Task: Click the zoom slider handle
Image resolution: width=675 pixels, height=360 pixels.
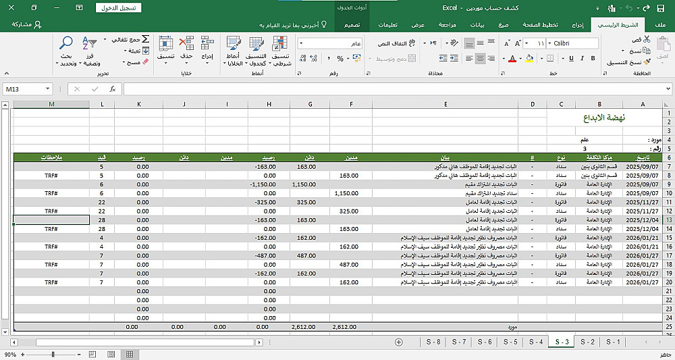Action: point(53,355)
